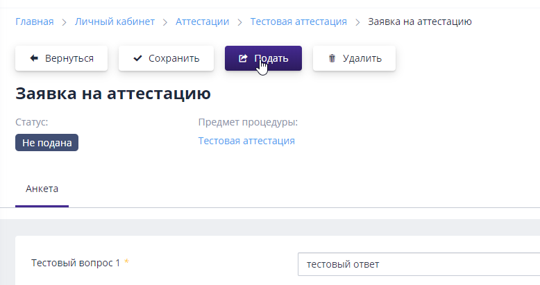Click the trash can icon on Удалить
Screen dimensions: 540x285
pos(332,58)
